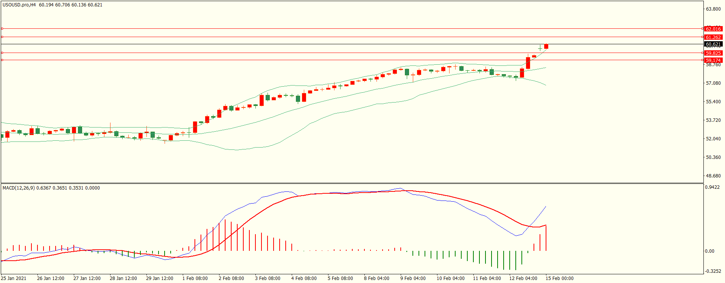
Task: Click the 28 Jan 12:00 time label
Action: pyautogui.click(x=123, y=278)
